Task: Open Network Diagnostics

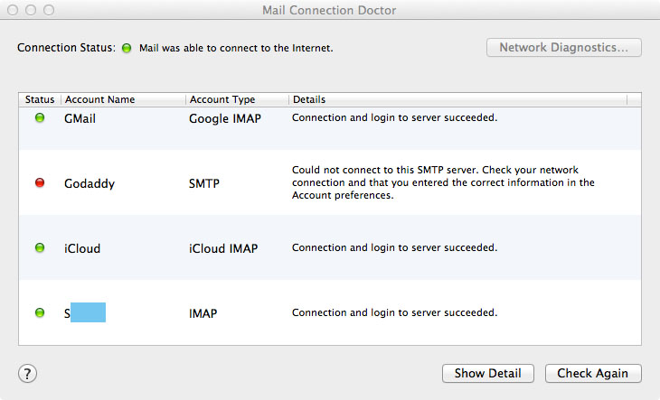Action: click(563, 47)
